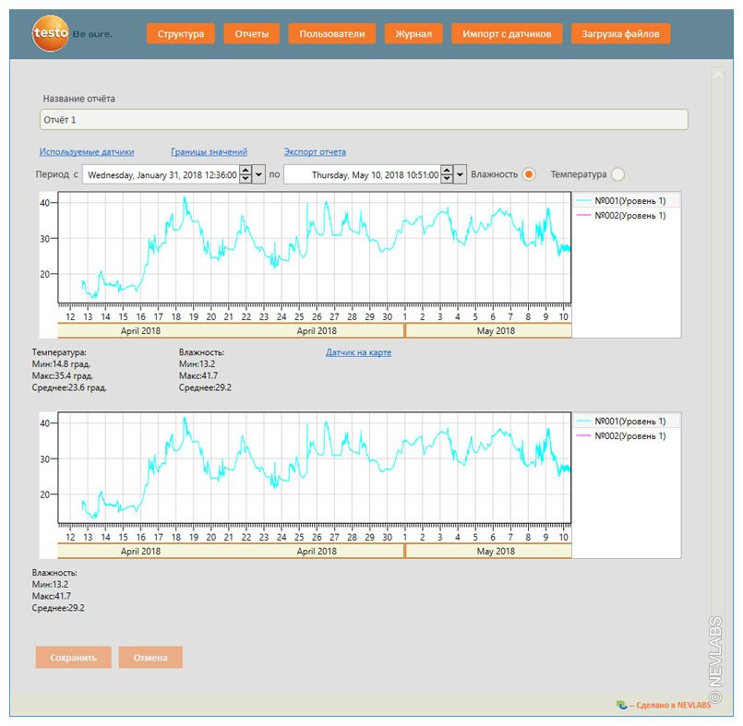Open the Структура menu
Viewport: 743px width, 726px height.
click(x=181, y=34)
